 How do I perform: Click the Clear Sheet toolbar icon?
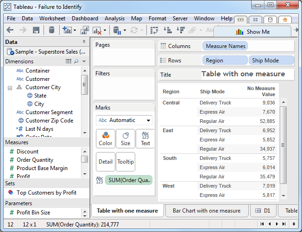point(97,31)
